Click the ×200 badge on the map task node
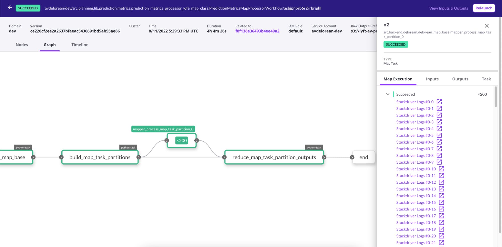Image resolution: width=502 pixels, height=247 pixels. (181, 141)
